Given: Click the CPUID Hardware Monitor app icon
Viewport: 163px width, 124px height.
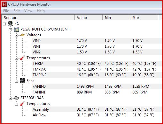Looking at the screenshot, I should point(4,4).
